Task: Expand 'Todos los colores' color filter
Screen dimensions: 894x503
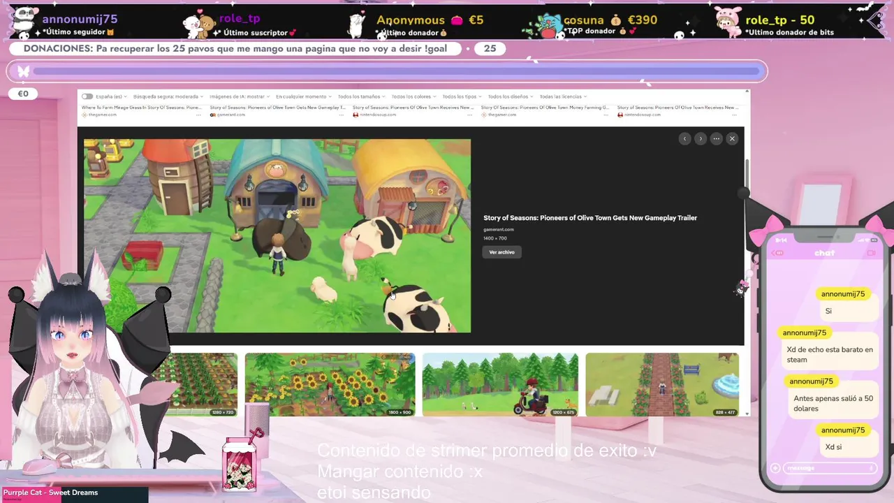Action: click(x=413, y=96)
